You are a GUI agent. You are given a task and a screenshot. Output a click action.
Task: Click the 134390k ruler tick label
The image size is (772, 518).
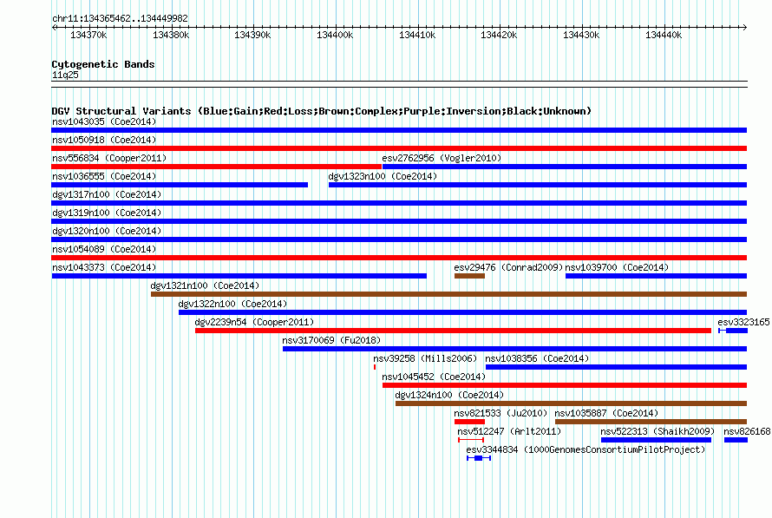tap(252, 35)
